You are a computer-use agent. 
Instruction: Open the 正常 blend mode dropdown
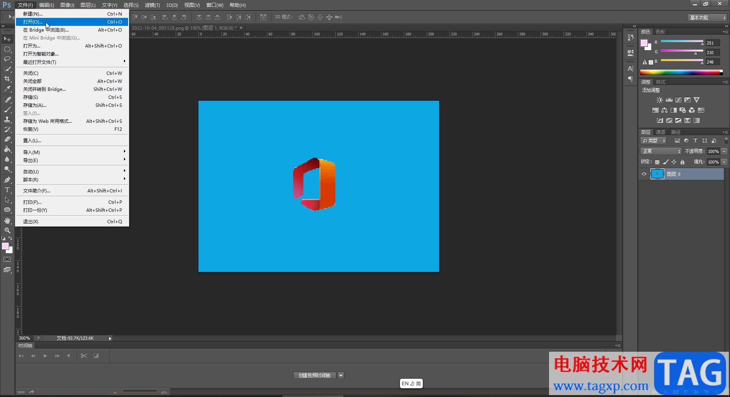661,151
